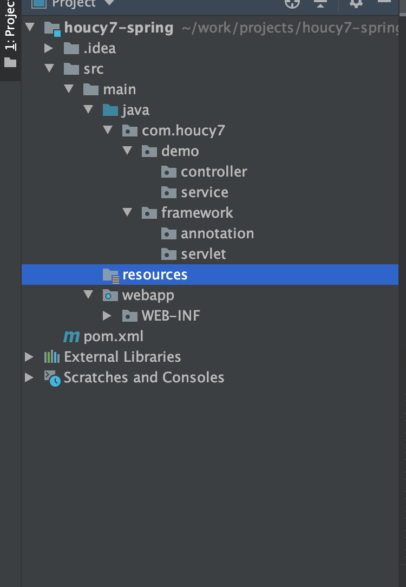Collapse the src folder
406x587 pixels.
tap(49, 69)
